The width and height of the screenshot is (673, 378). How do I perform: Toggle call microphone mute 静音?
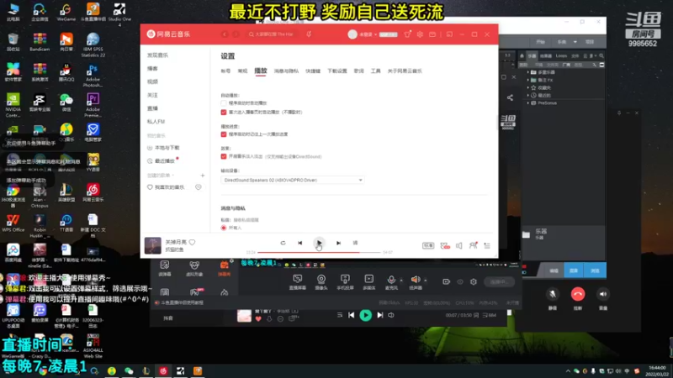tap(553, 294)
